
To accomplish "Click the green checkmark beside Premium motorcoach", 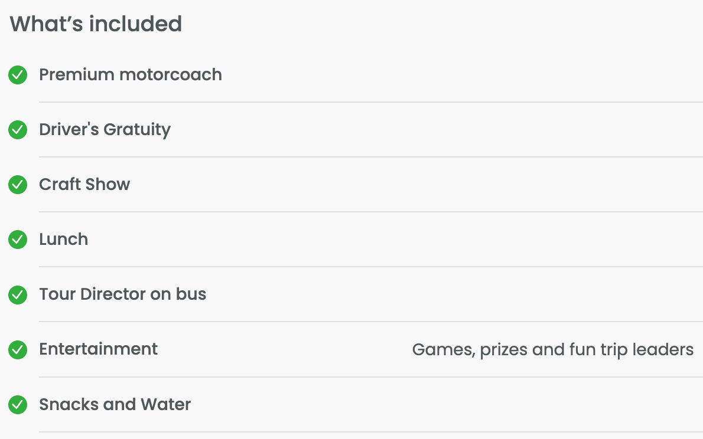I will 18,75.
